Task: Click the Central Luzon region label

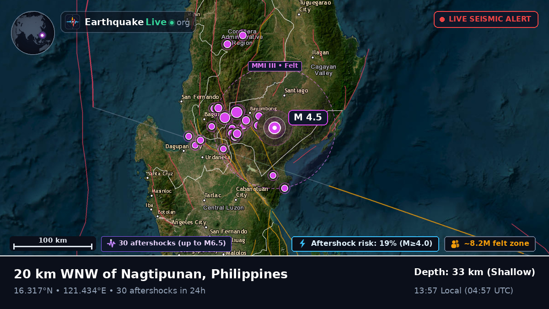Action: point(223,208)
